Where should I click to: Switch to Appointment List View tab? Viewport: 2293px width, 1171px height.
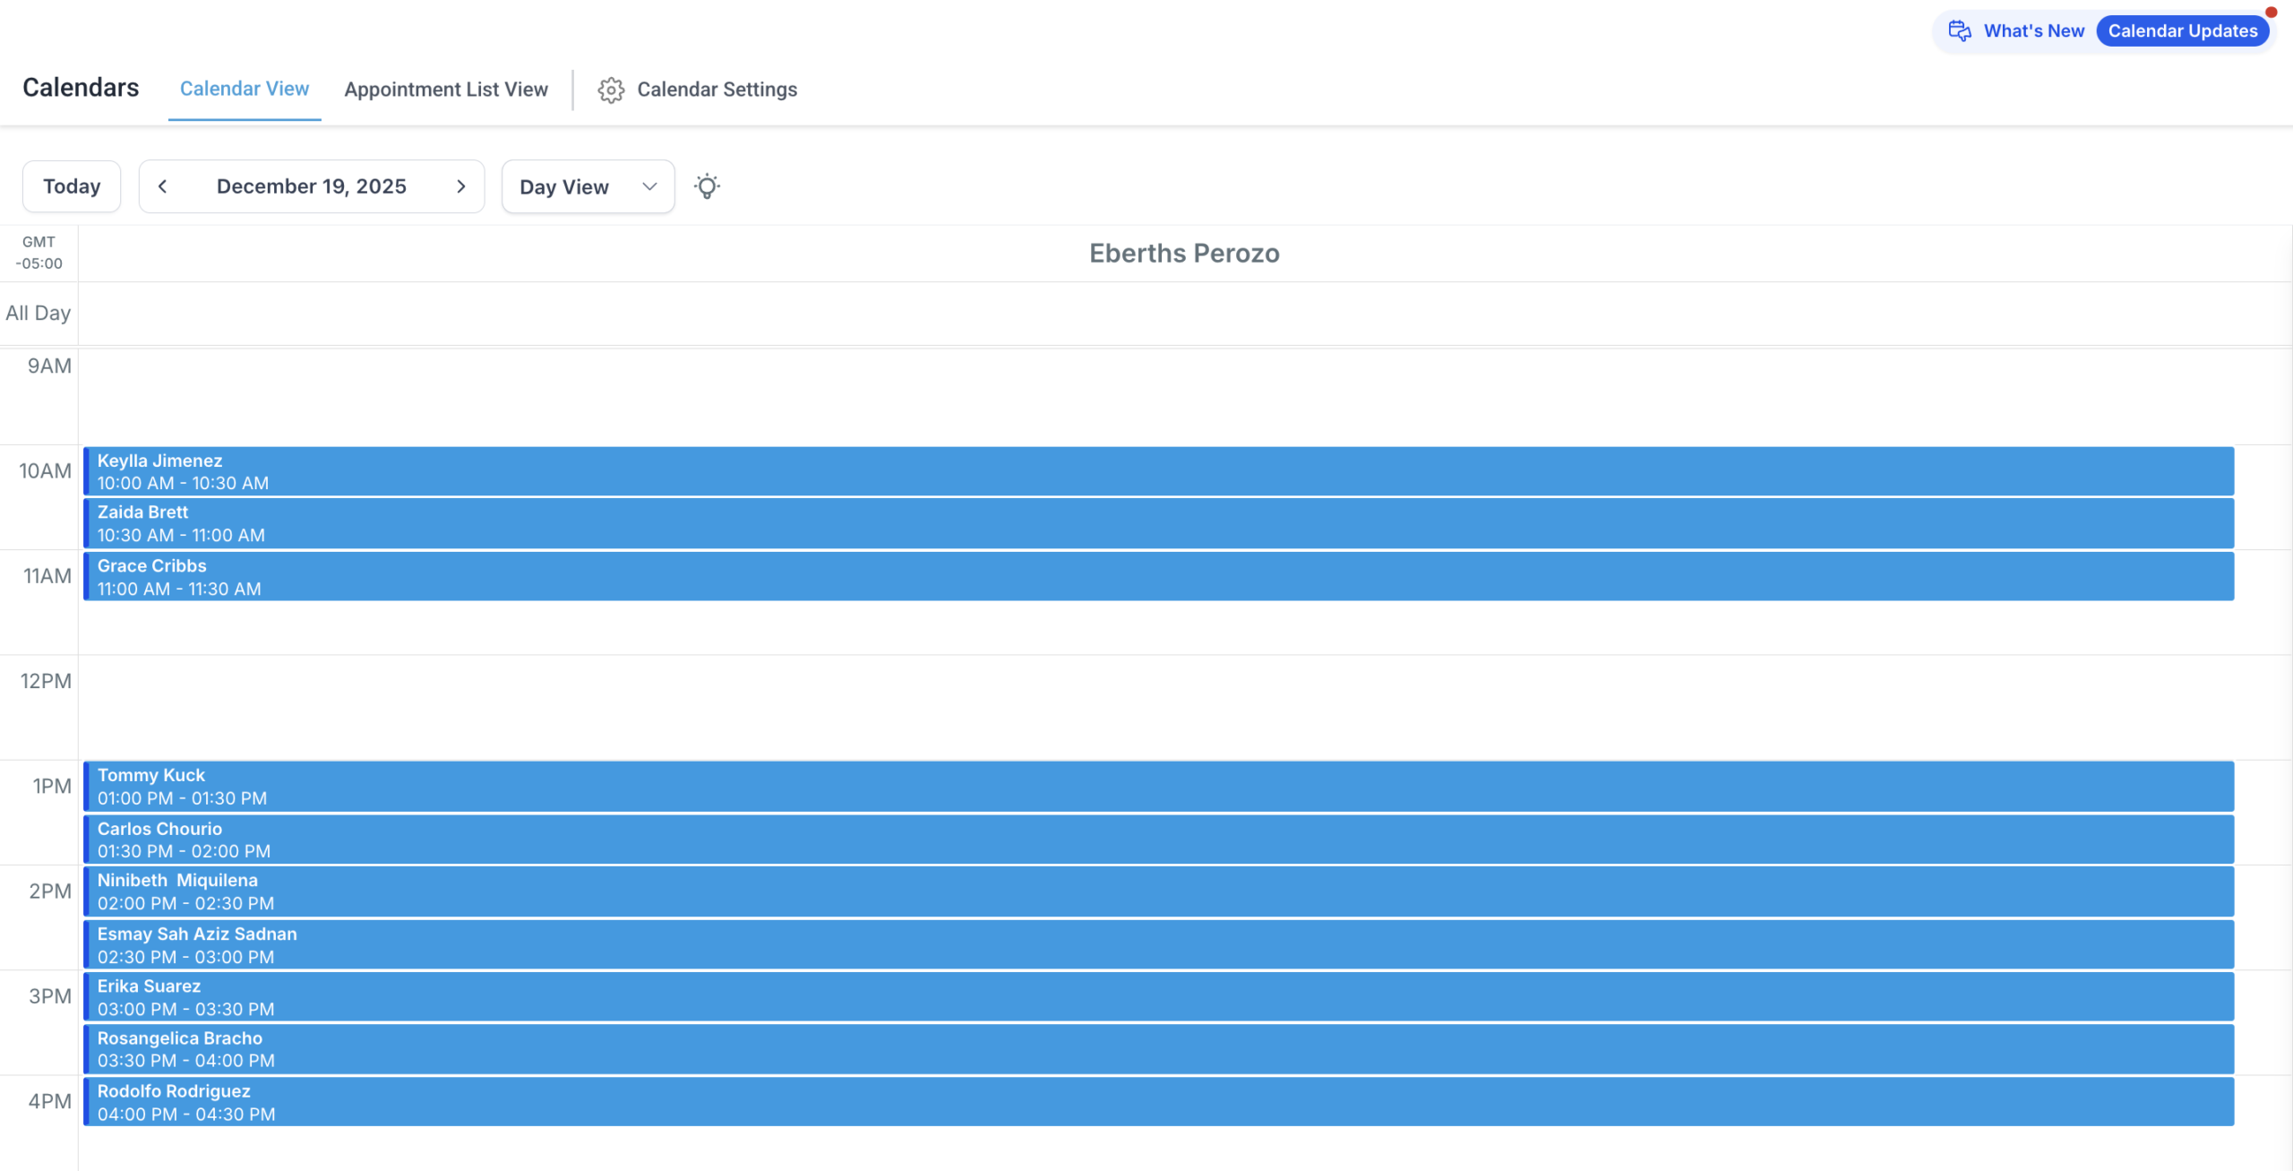[445, 90]
